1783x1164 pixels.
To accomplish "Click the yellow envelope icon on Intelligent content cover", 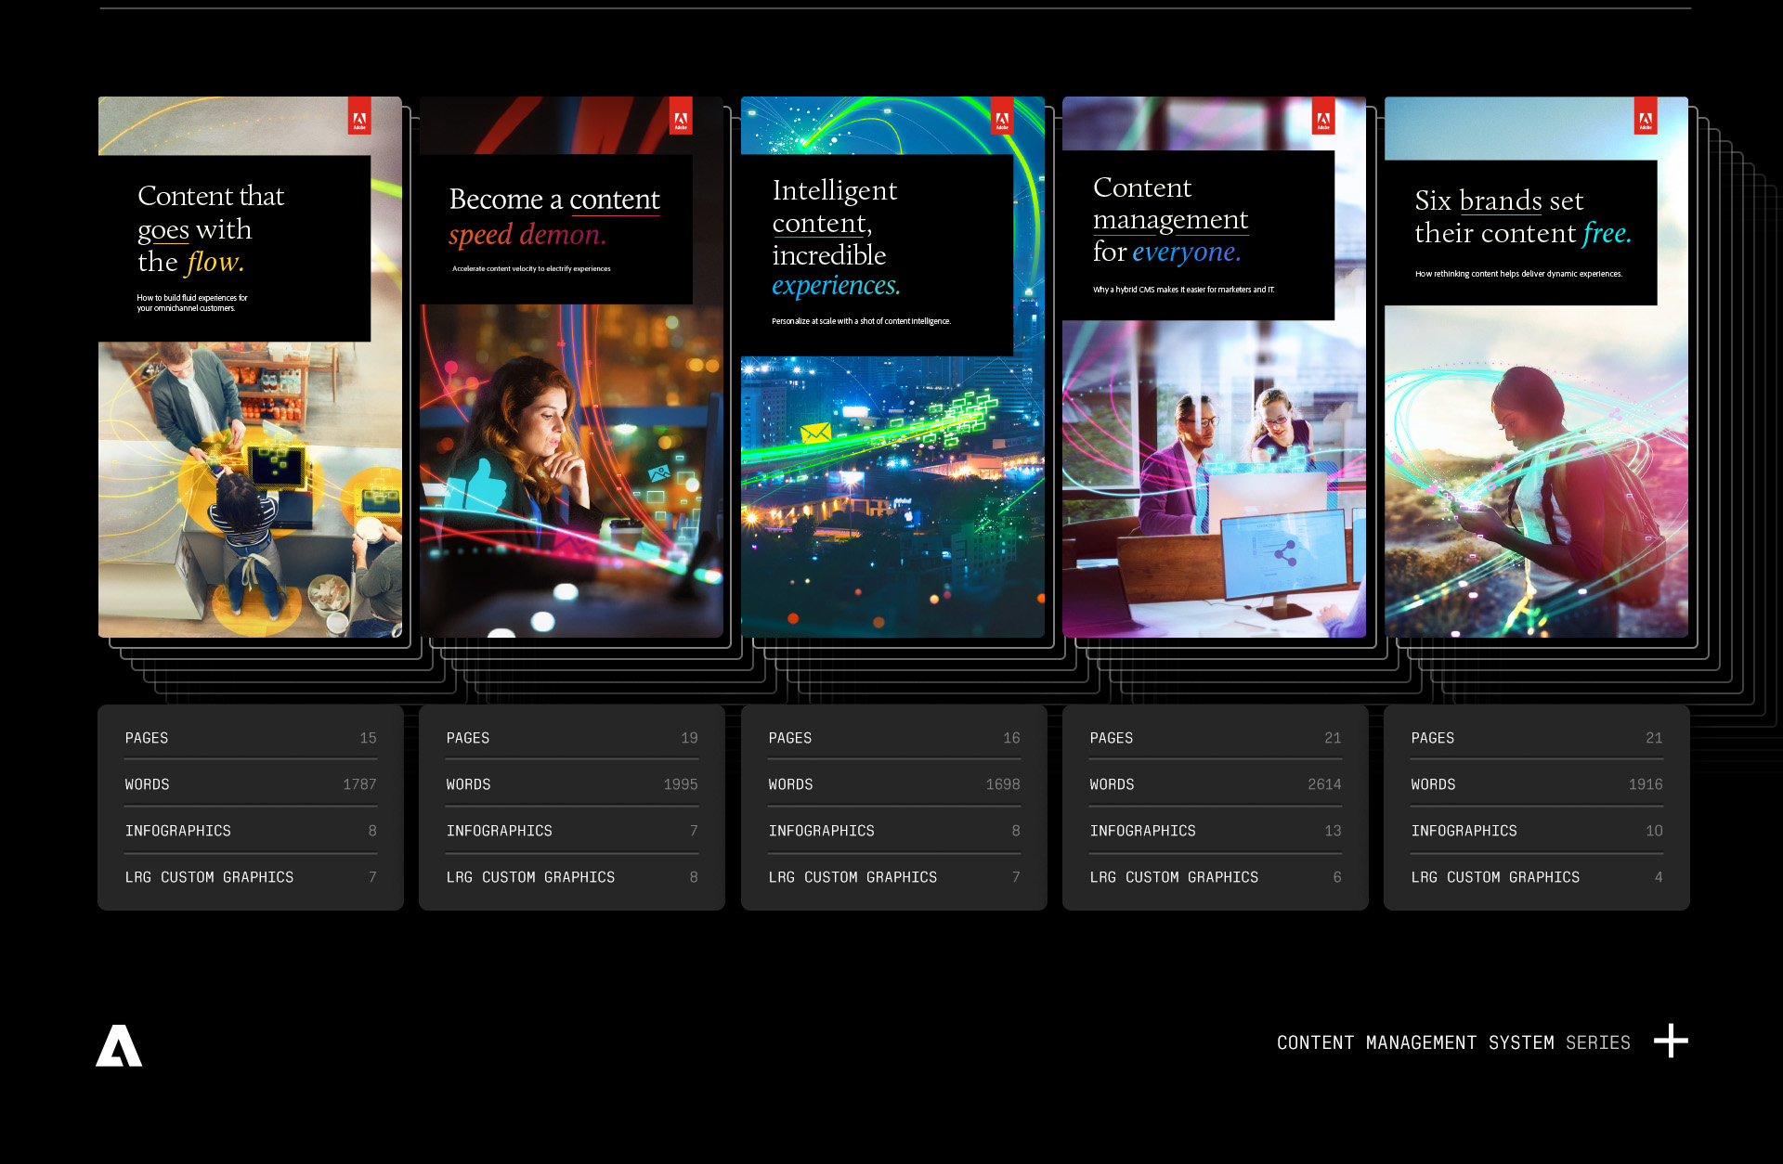I will (815, 433).
